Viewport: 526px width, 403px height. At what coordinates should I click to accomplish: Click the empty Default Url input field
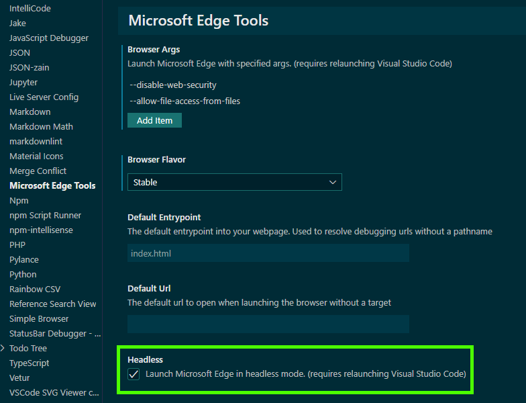[x=268, y=324]
